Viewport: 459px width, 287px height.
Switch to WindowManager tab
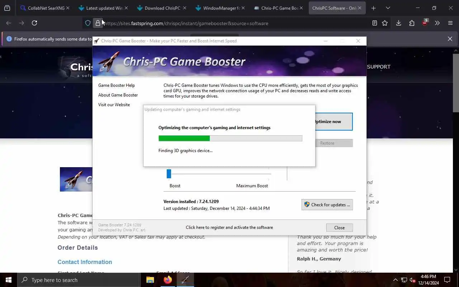[221, 8]
